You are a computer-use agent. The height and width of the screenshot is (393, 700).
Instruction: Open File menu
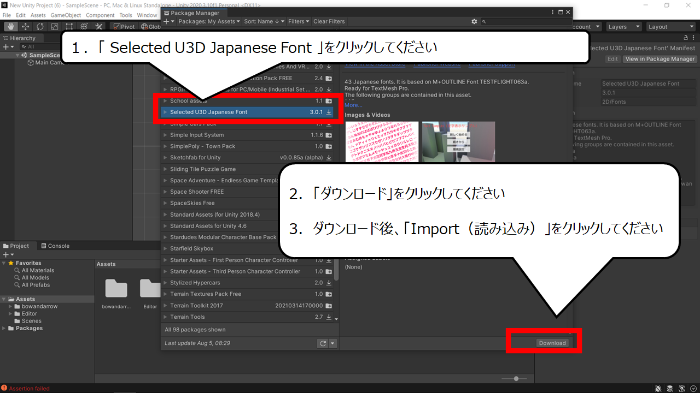point(7,15)
